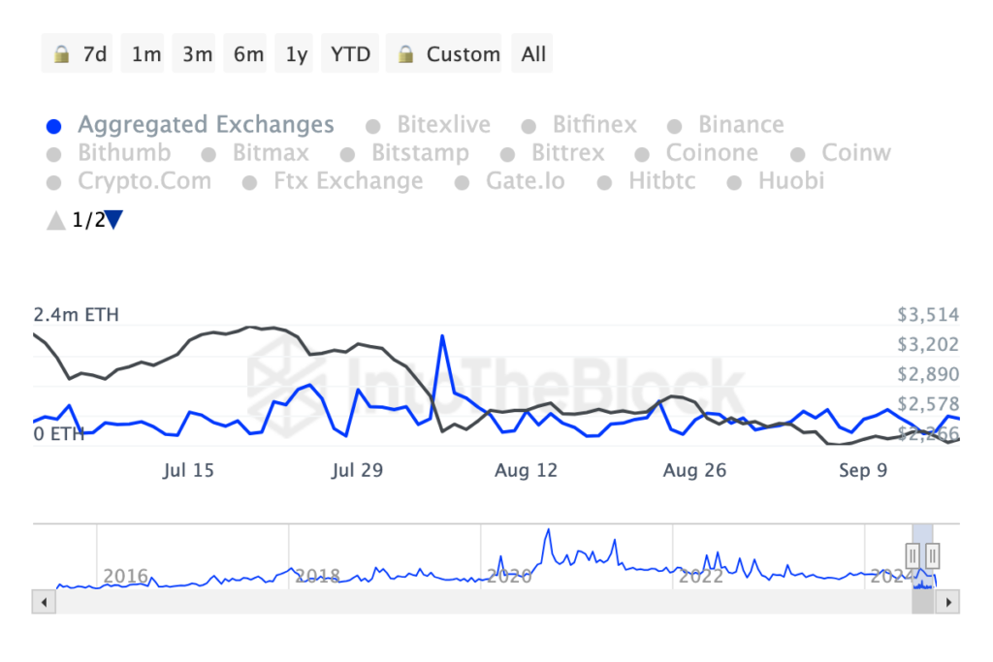Toggle Hitbtc legend entry
Screen dimensions: 993x662
[647, 181]
